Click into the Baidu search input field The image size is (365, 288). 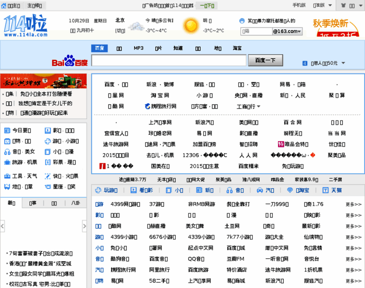[169, 60]
